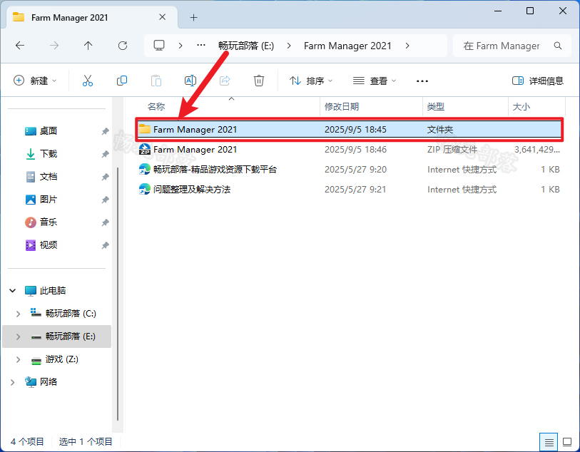Click the search magnifier icon
The width and height of the screenshot is (580, 452).
pos(558,46)
